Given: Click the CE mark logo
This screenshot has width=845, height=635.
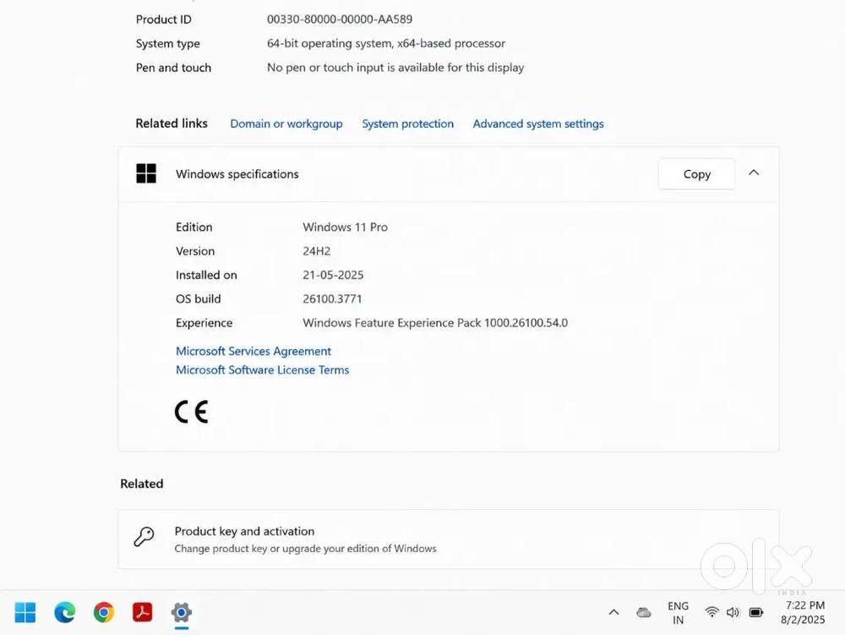Looking at the screenshot, I should tap(191, 412).
